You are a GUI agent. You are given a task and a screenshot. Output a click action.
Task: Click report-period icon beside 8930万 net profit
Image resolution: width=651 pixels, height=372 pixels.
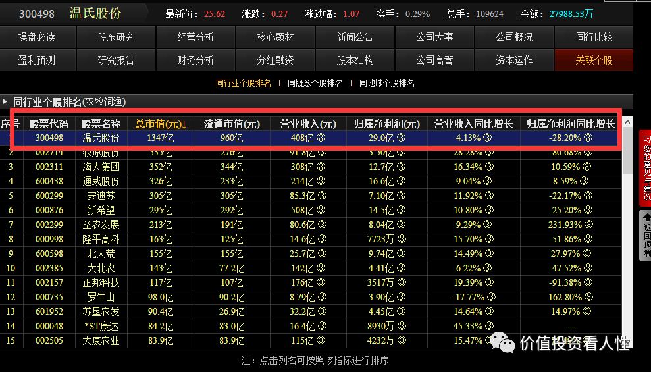click(x=402, y=327)
